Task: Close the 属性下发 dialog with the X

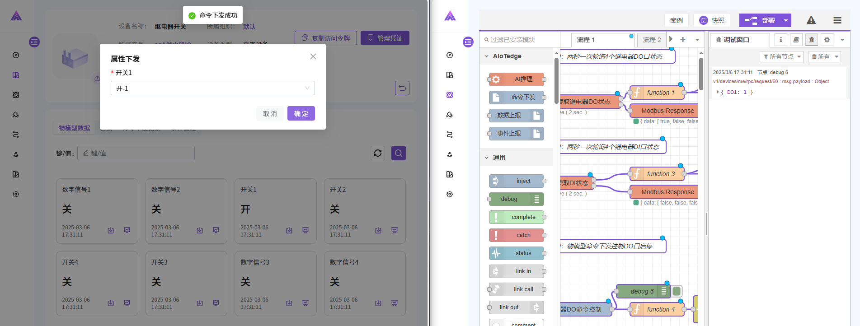Action: 313,56
